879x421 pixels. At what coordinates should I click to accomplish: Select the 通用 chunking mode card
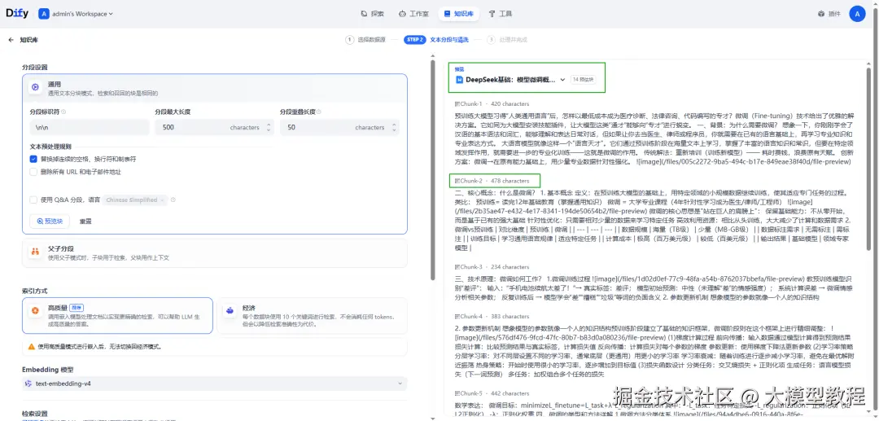pyautogui.click(x=215, y=87)
